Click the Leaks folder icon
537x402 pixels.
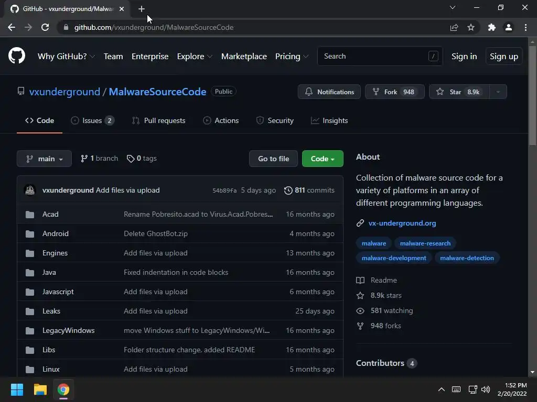pos(30,311)
